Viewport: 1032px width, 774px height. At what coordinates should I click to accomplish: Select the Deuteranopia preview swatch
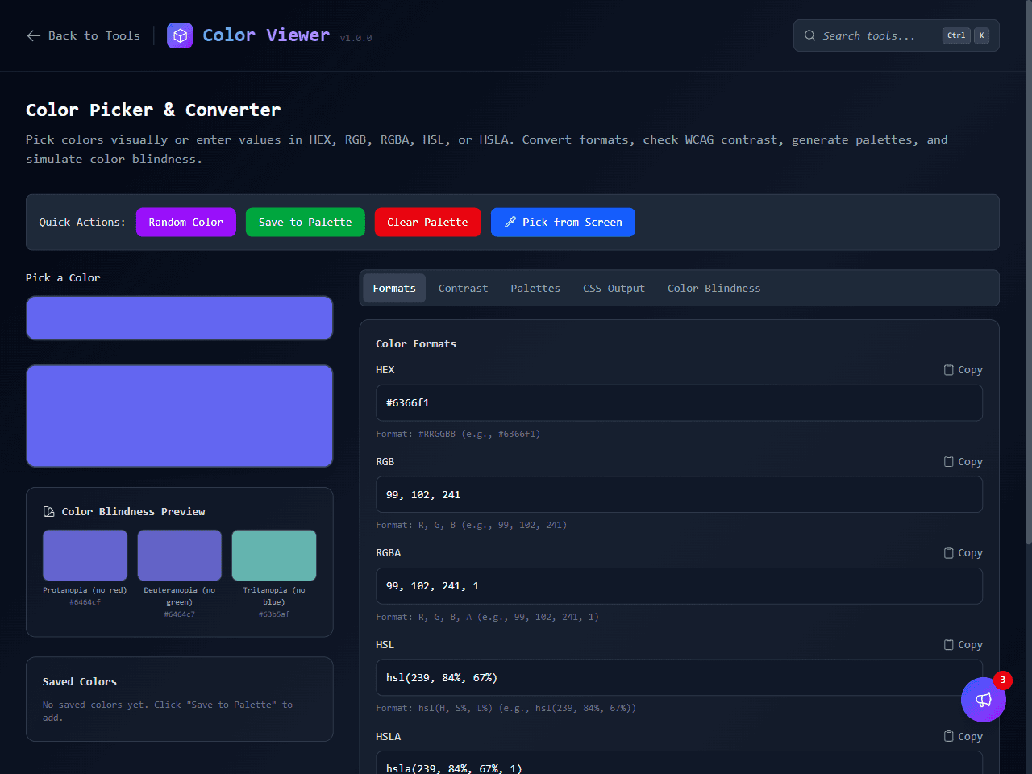pyautogui.click(x=179, y=556)
